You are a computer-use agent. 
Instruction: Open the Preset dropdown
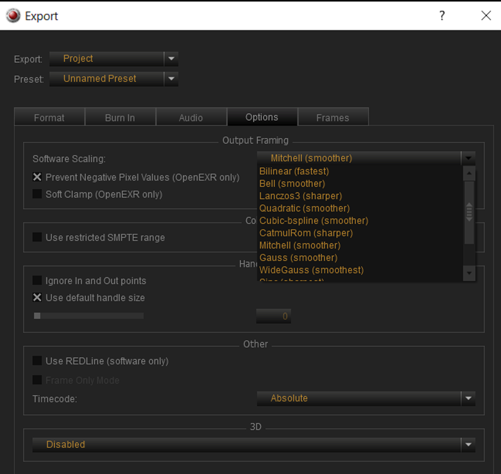pos(114,79)
